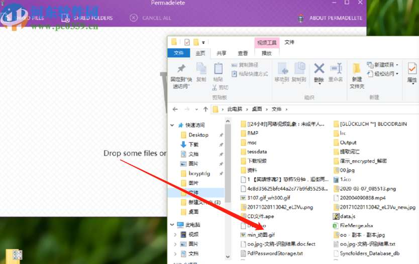Click navigation pane scroll up arrow
Screen dimensions: 419x264
coord(228,121)
